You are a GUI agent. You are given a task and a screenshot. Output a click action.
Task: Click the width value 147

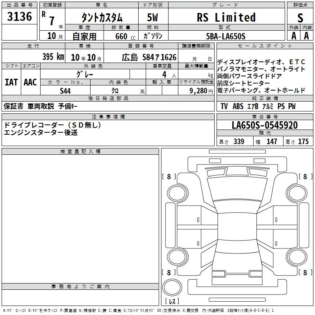pyautogui.click(x=272, y=142)
